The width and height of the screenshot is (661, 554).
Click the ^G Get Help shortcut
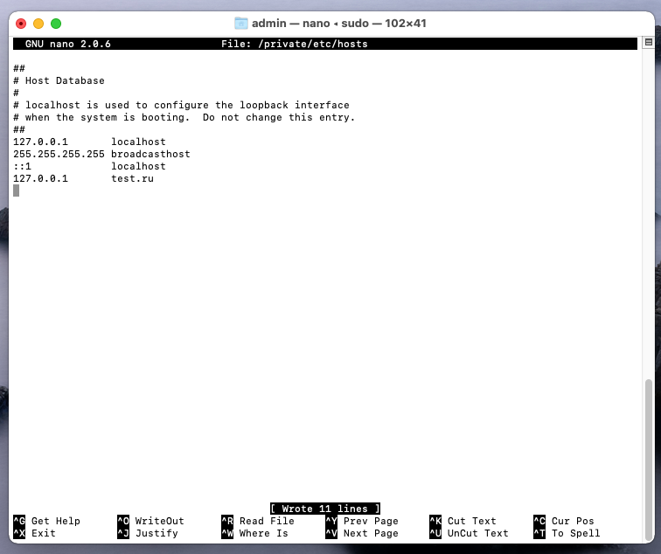point(47,521)
